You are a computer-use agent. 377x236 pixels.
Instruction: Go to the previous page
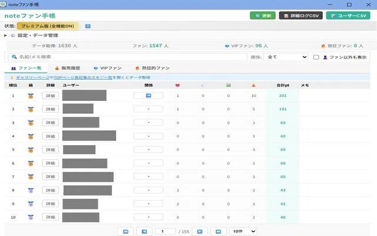[x=144, y=231]
